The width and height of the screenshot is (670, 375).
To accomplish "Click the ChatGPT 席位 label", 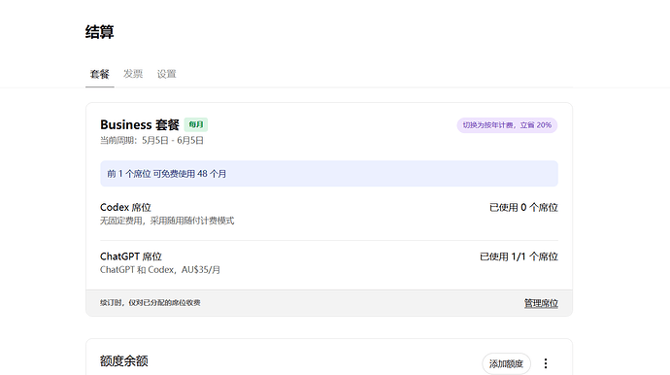I will point(131,256).
